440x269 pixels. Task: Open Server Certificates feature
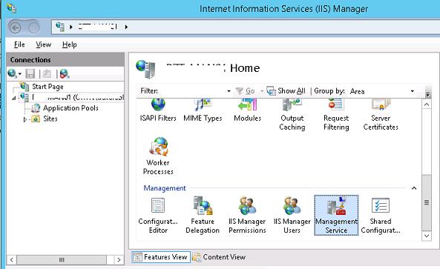point(381,115)
